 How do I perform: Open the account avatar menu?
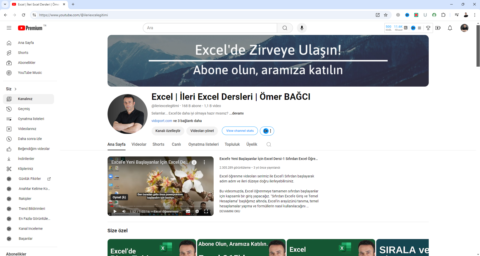pos(464,28)
